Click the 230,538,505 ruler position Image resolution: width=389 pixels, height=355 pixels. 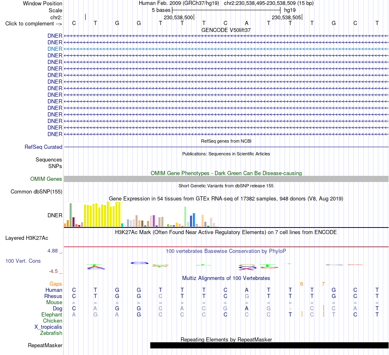(x=286, y=17)
